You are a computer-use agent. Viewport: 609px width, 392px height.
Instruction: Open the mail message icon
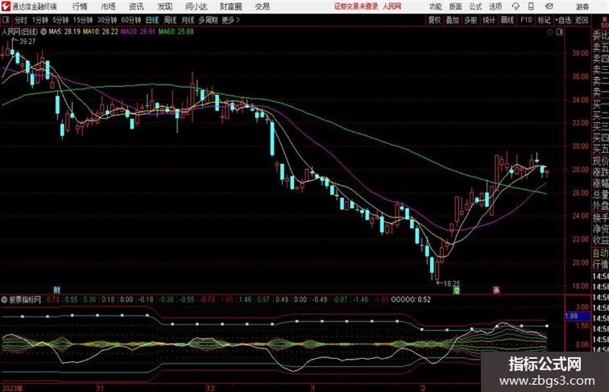coord(549,6)
